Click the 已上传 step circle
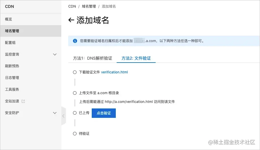260x150 pixels. pyautogui.click(x=75, y=113)
